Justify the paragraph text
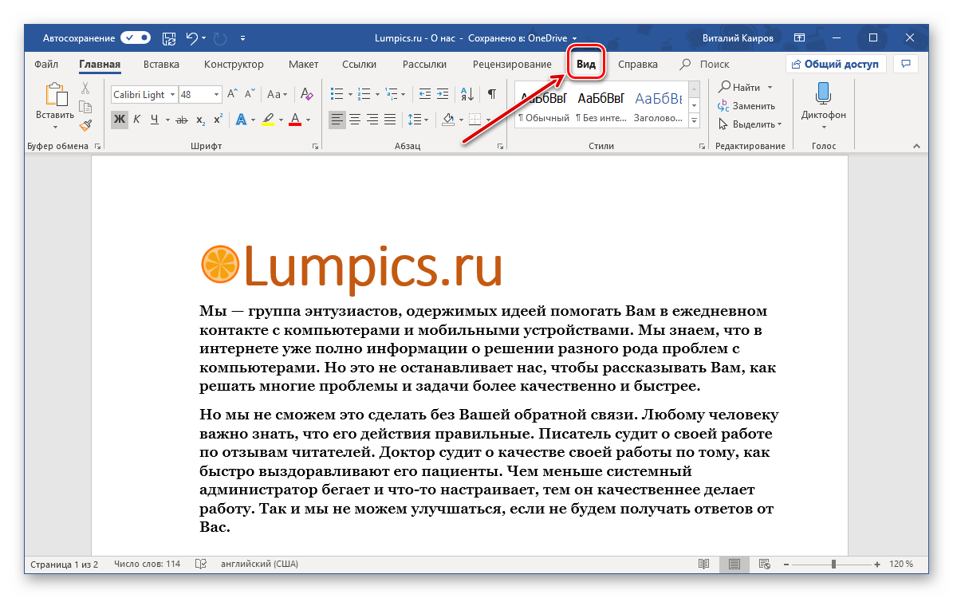The height and width of the screenshot is (598, 953). [x=390, y=120]
